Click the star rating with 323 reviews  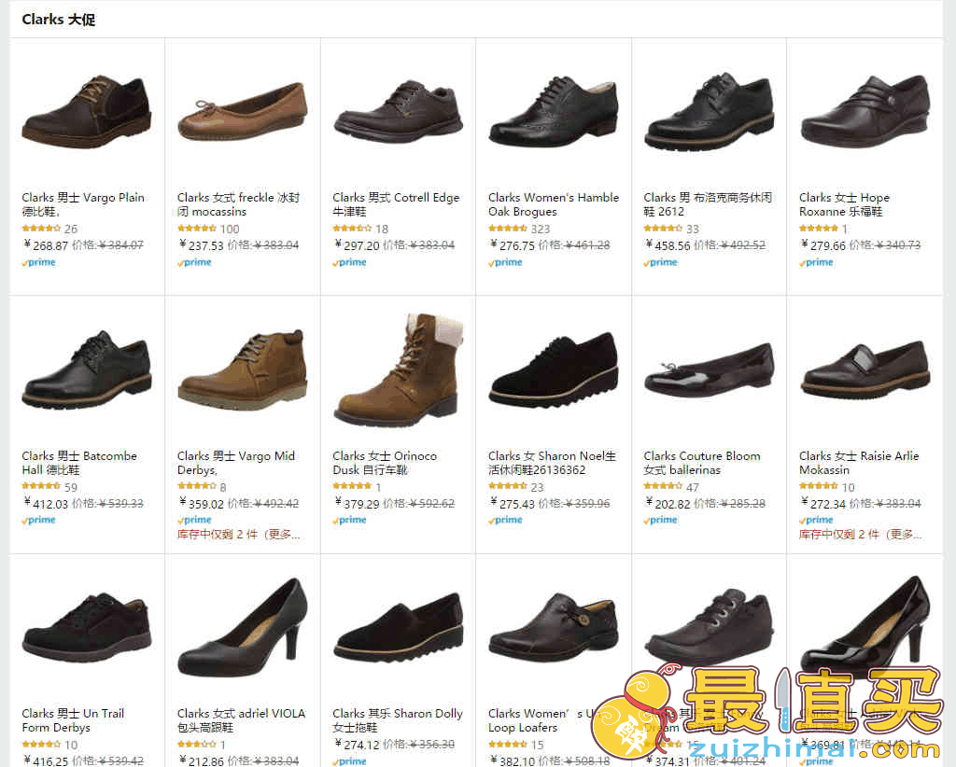coord(508,229)
